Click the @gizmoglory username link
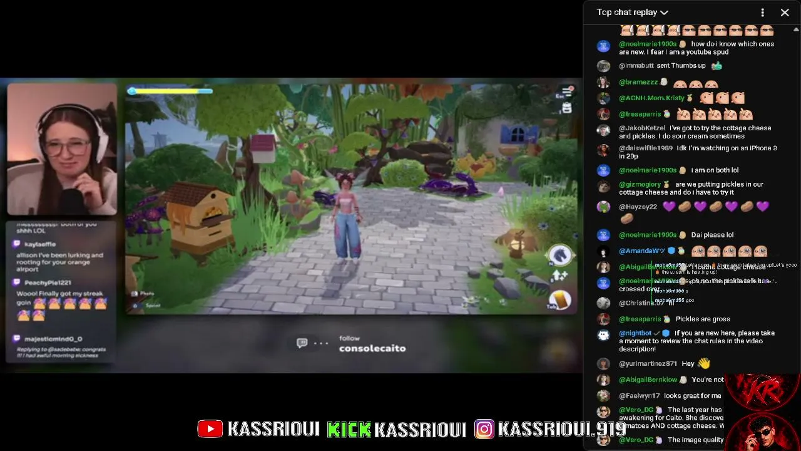801x451 pixels. pyautogui.click(x=640, y=185)
